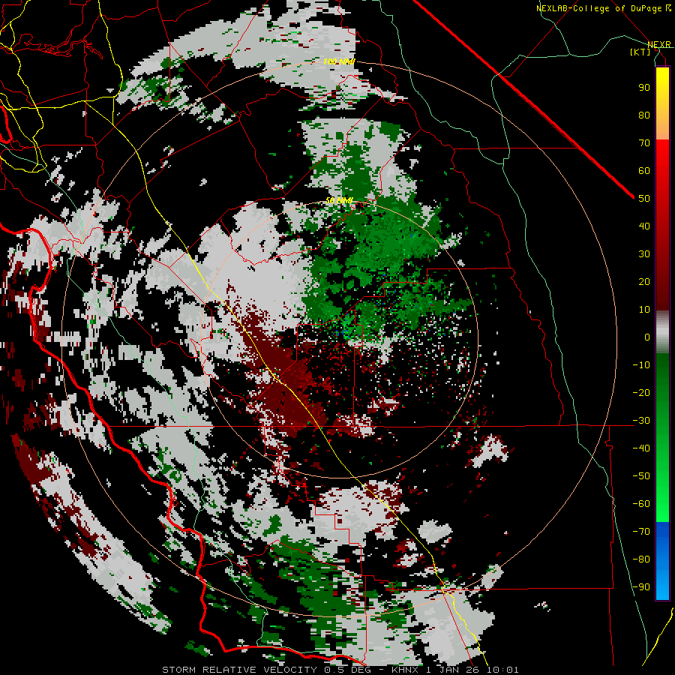This screenshot has width=675, height=675.
Task: Click the 0 value on velocity scale
Action: (647, 337)
